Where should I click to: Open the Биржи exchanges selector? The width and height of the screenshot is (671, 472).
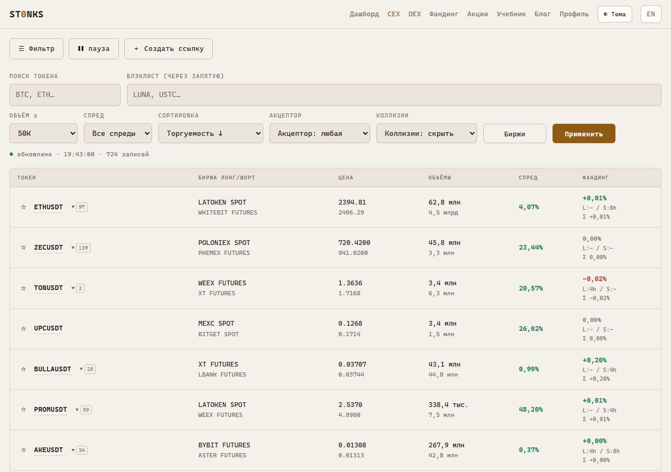(515, 134)
